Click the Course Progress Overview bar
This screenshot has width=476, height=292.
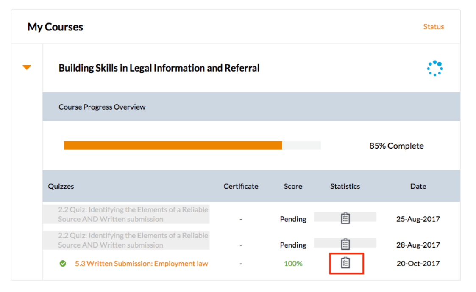point(102,107)
